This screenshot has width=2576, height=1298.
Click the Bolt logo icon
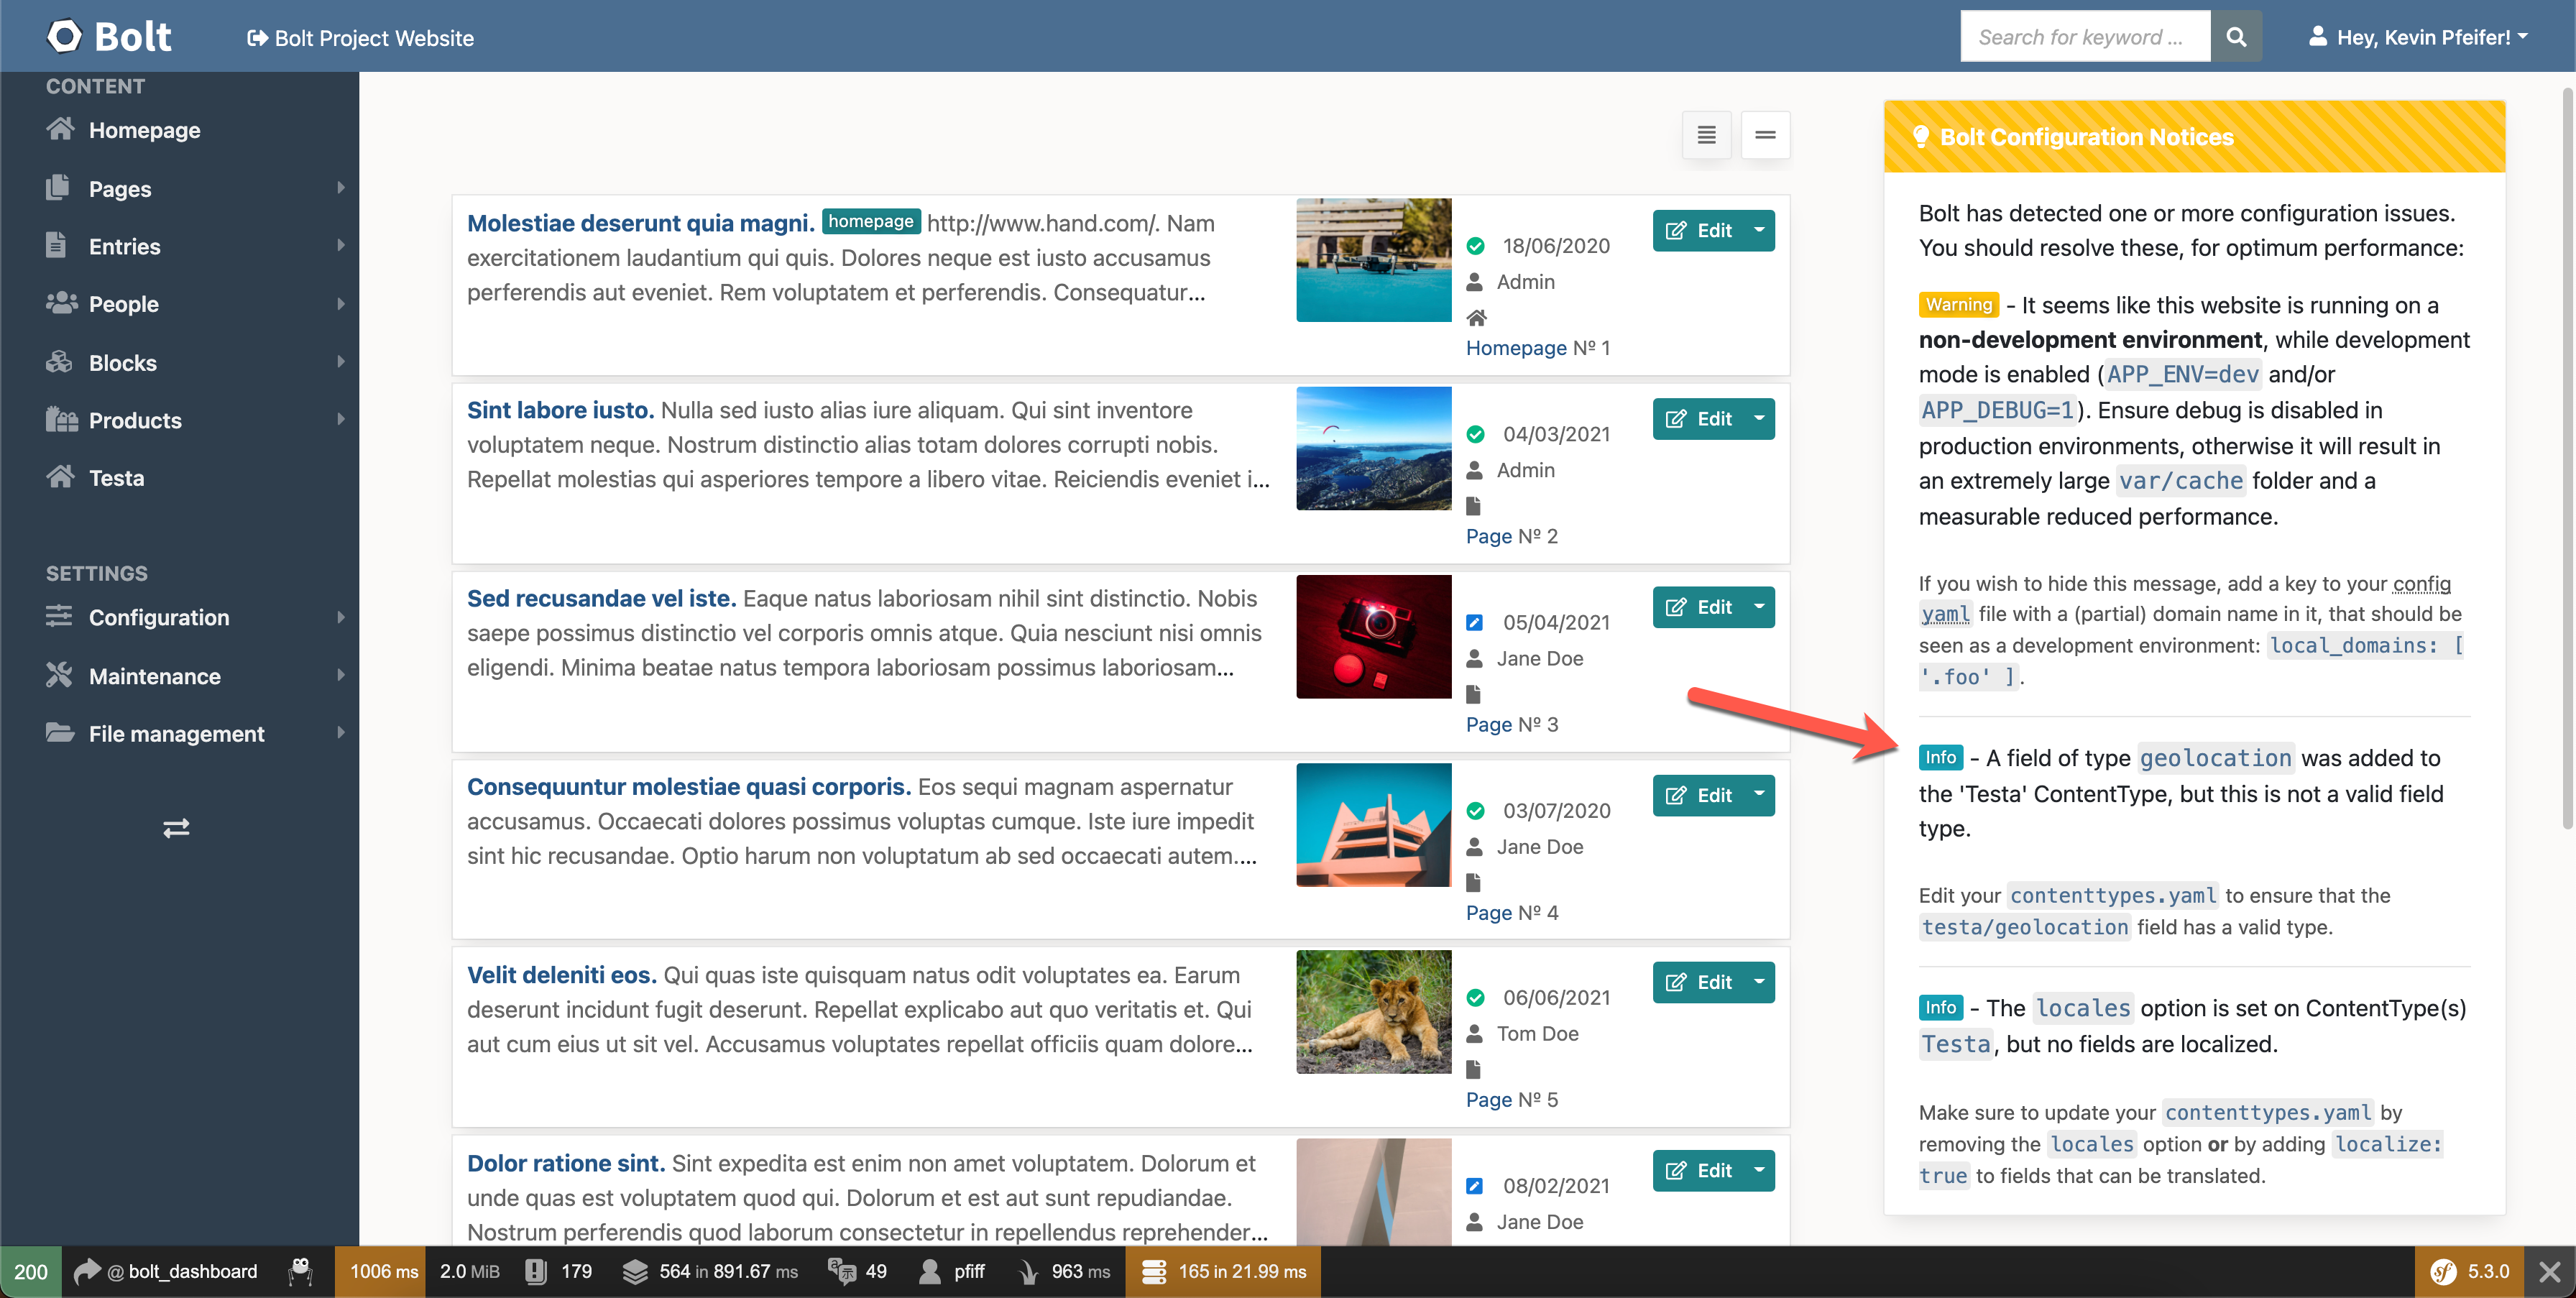[x=65, y=37]
